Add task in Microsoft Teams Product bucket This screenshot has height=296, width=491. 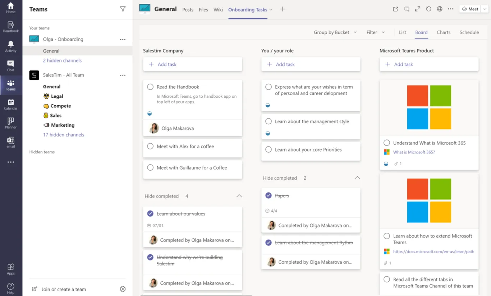click(x=429, y=64)
